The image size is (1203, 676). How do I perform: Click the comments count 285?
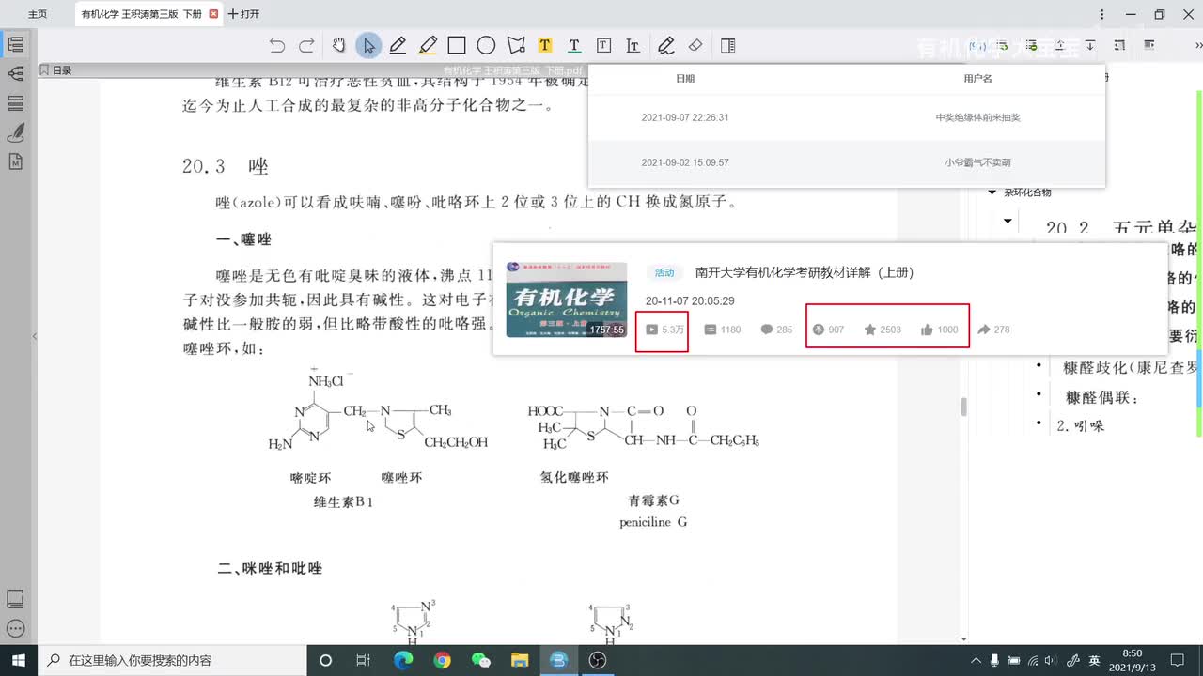(776, 330)
